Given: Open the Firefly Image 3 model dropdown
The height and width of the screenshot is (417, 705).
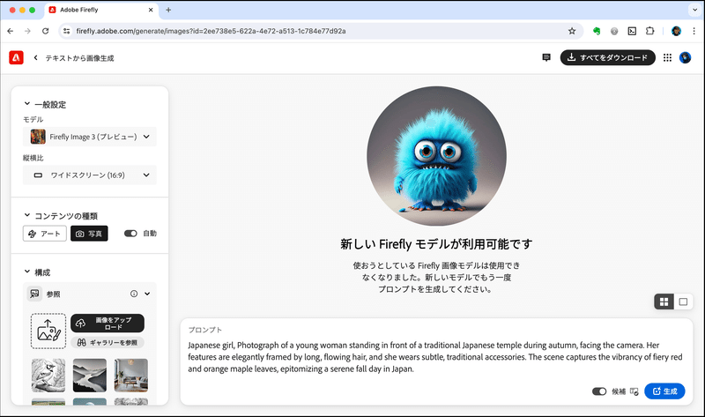Looking at the screenshot, I should point(90,137).
